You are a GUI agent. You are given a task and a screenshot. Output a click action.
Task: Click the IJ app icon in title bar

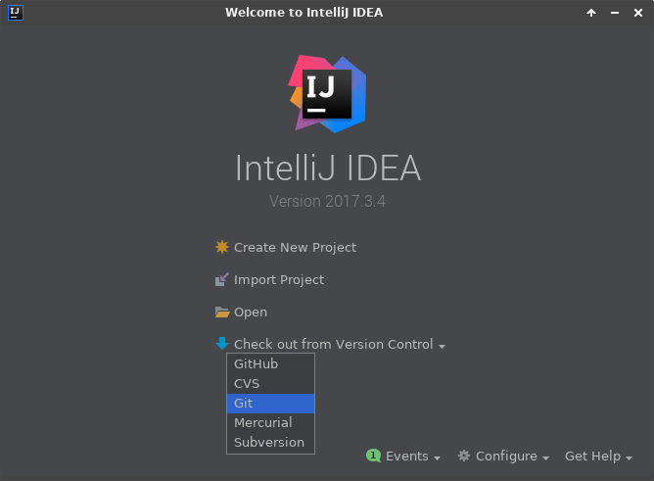coord(15,13)
